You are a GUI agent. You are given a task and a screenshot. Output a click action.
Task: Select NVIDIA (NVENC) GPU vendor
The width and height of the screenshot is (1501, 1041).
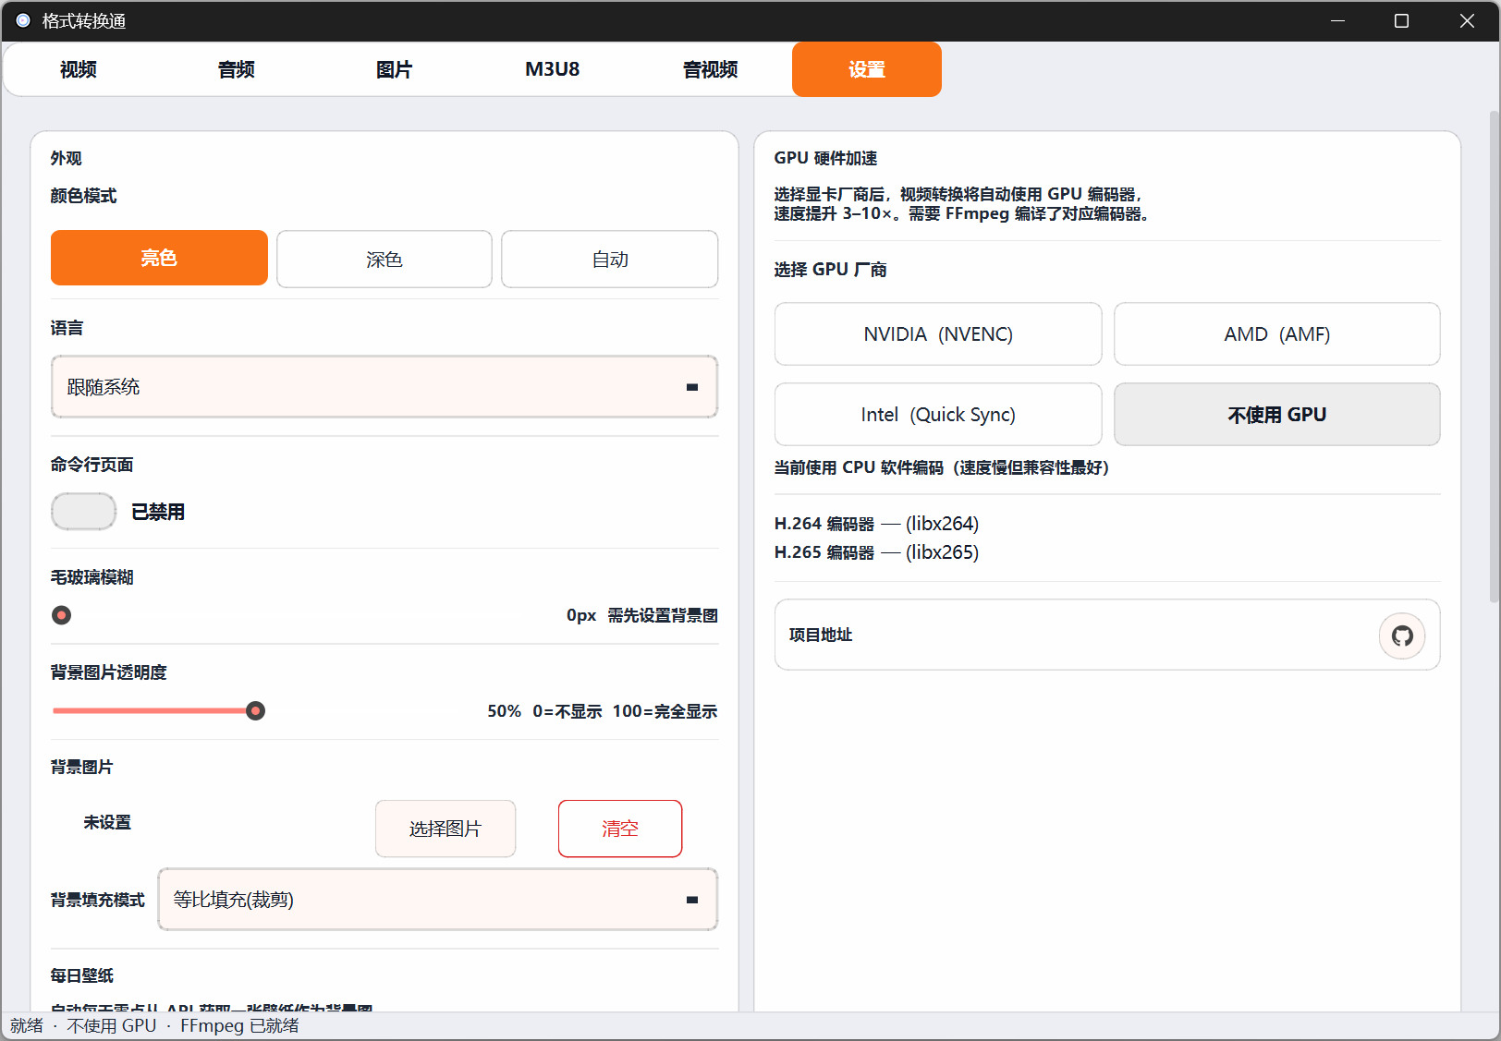[x=938, y=334]
